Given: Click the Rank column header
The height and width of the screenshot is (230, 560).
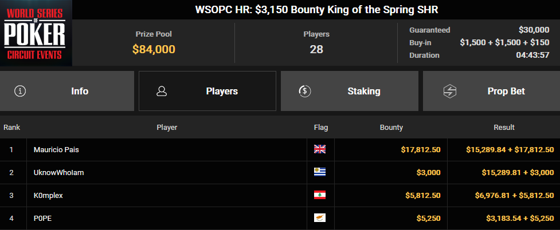Looking at the screenshot, I should click(x=12, y=128).
